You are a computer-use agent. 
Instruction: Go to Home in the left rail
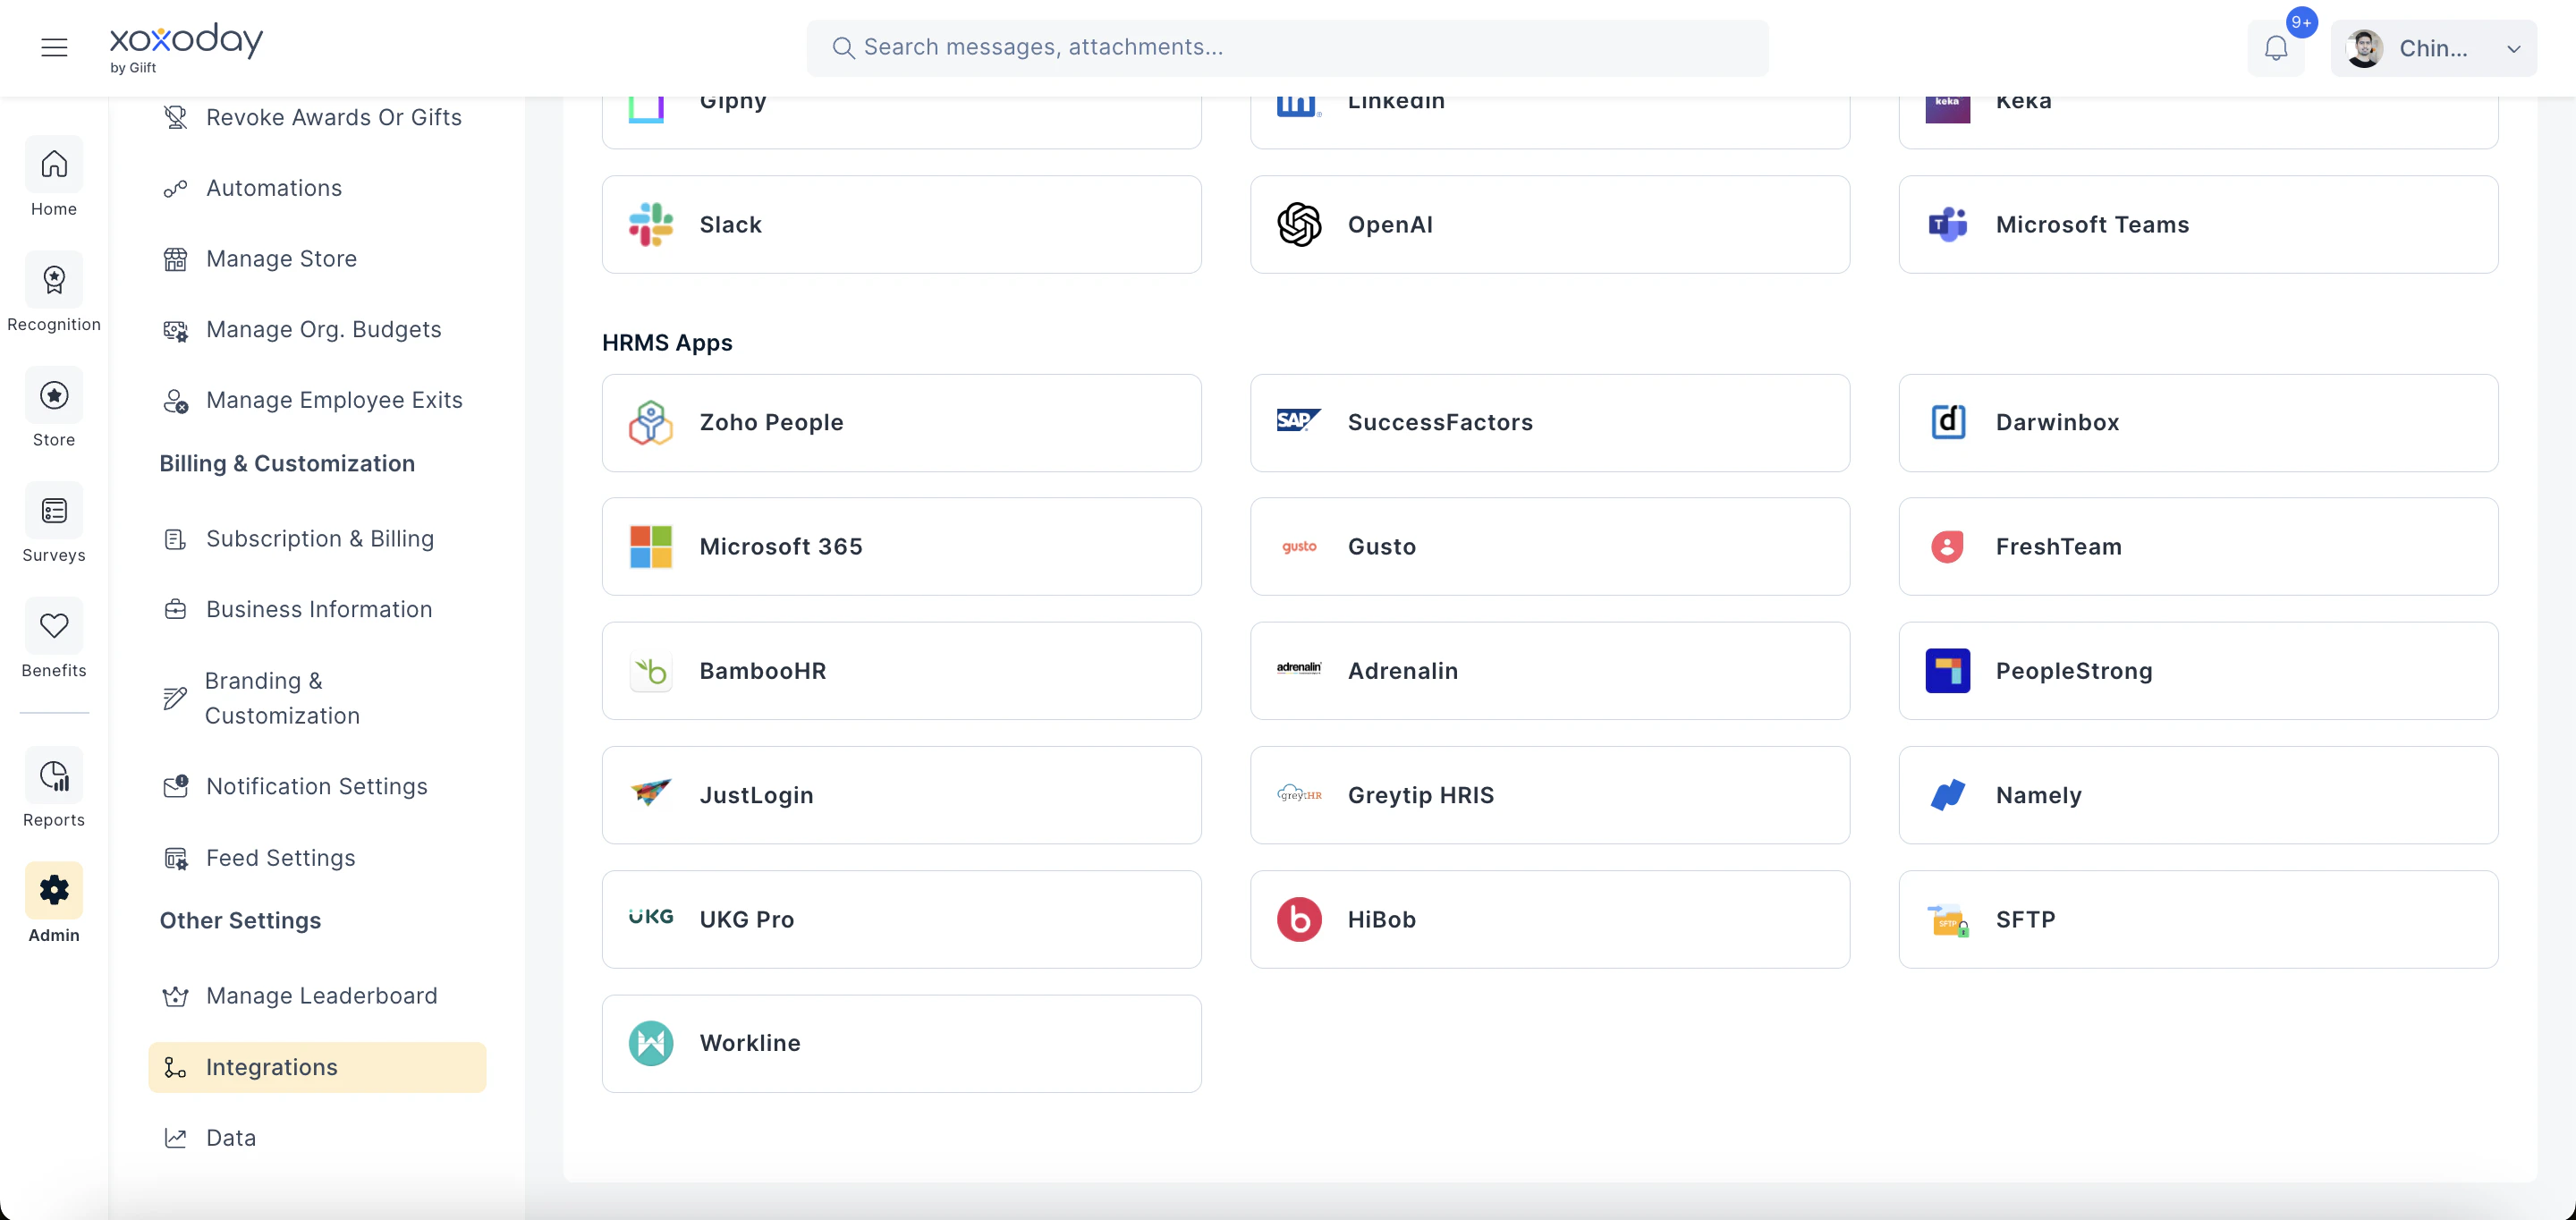[54, 177]
